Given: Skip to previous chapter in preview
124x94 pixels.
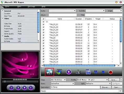Looking at the screenshot, I should [12, 87].
